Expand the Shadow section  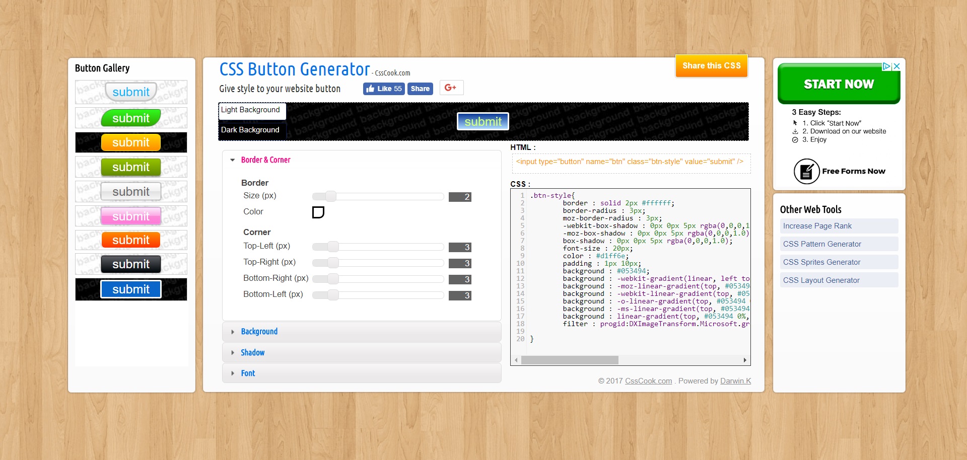[252, 353]
